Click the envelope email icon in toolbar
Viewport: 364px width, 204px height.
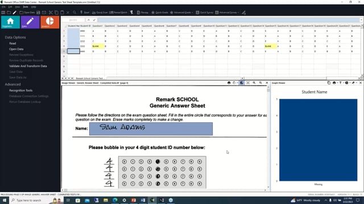click(44, 12)
